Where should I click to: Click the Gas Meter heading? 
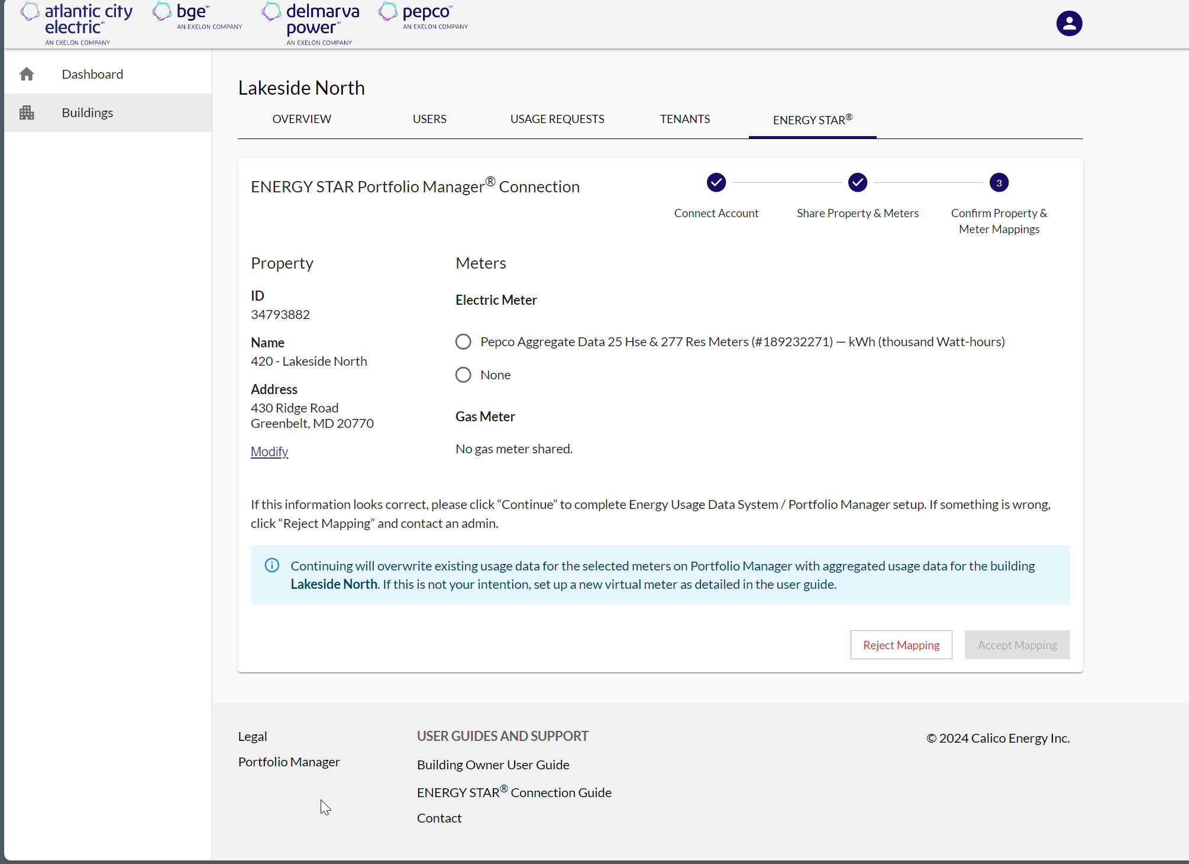coord(485,417)
